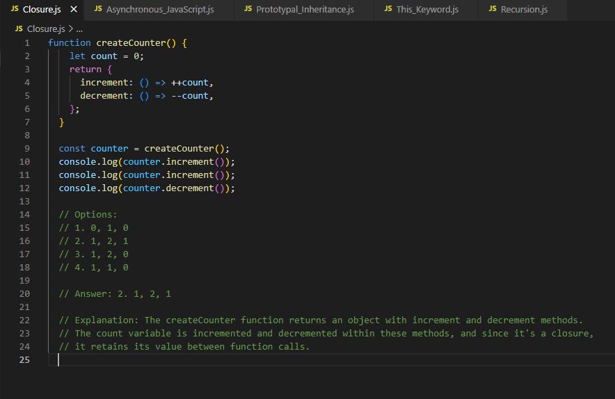
Task: Expand the breadcrumb ellipsis symbol menu
Action: coord(79,29)
